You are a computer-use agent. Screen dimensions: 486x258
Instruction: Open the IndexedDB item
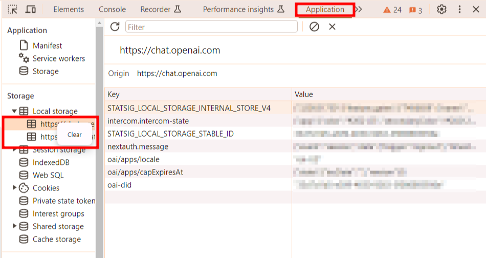click(51, 162)
